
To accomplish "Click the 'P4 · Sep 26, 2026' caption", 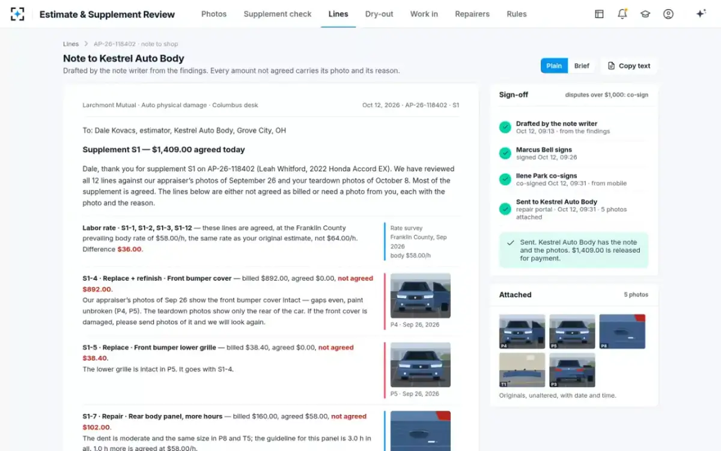I will click(x=415, y=325).
